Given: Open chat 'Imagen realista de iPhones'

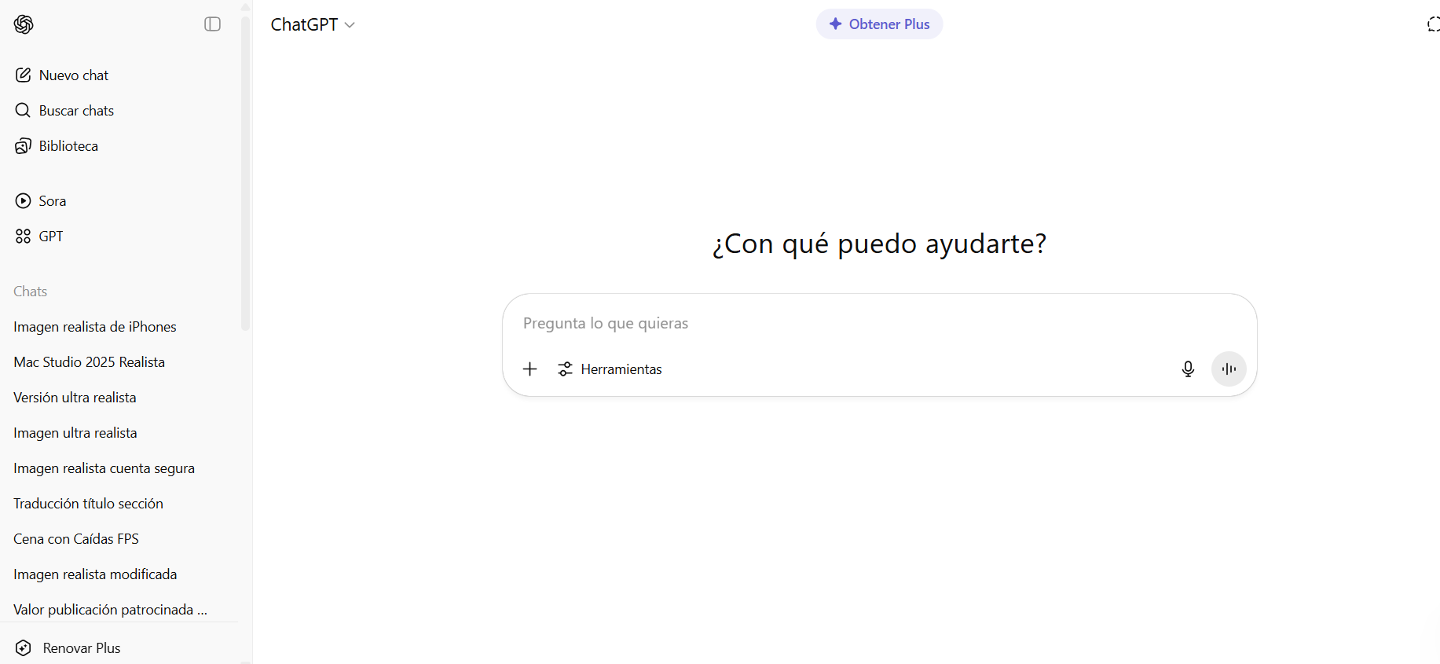Looking at the screenshot, I should coord(95,327).
